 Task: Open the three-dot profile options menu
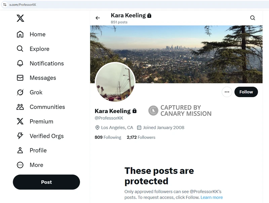click(227, 92)
